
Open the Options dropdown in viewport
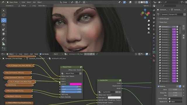click(147, 6)
